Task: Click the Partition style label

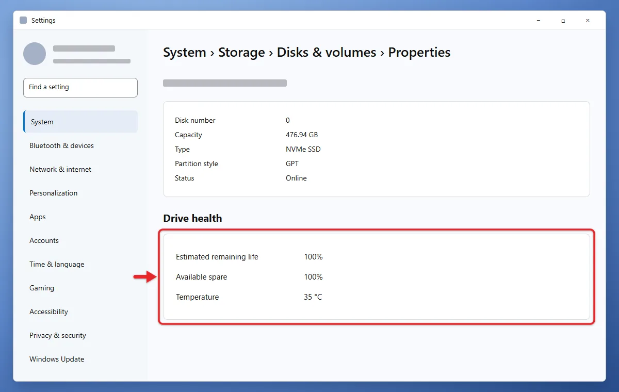Action: [x=197, y=164]
